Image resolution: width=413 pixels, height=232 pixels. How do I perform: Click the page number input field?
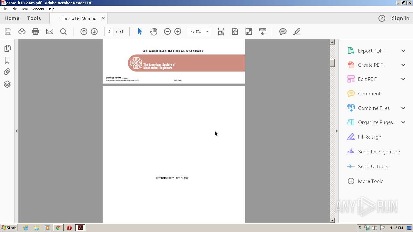(109, 32)
